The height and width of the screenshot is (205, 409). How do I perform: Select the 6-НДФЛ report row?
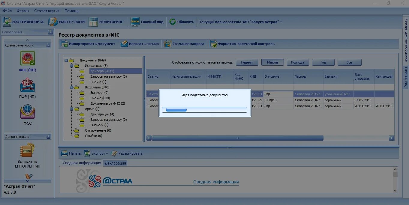[270, 100]
